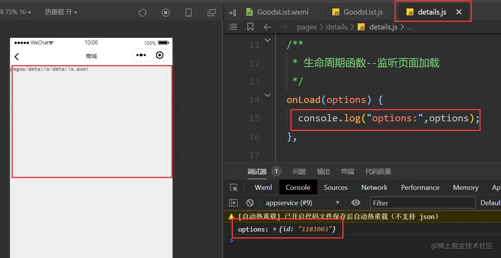The width and height of the screenshot is (501, 258).
Task: Open the Default levels dropdown
Action: coord(490,203)
